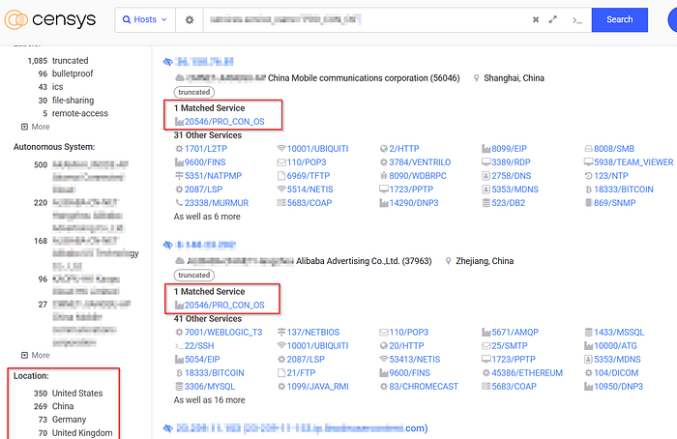Click the monitor icon beside 5938/TEAM_VIEWER
Screen dimensions: 677x439
[588, 162]
